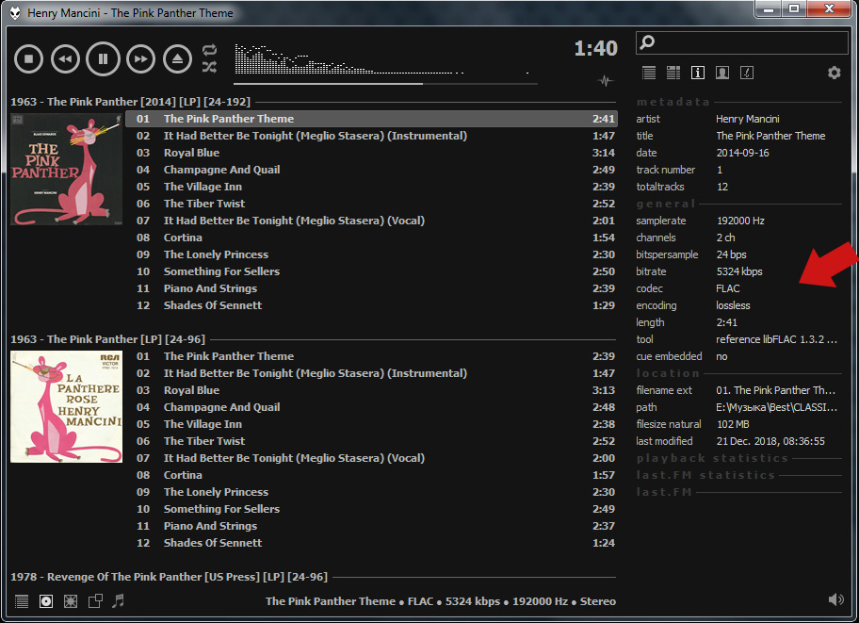Skip to the previous track

[x=65, y=58]
